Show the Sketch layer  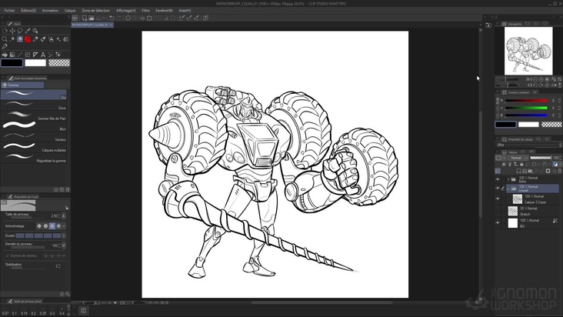coord(498,211)
